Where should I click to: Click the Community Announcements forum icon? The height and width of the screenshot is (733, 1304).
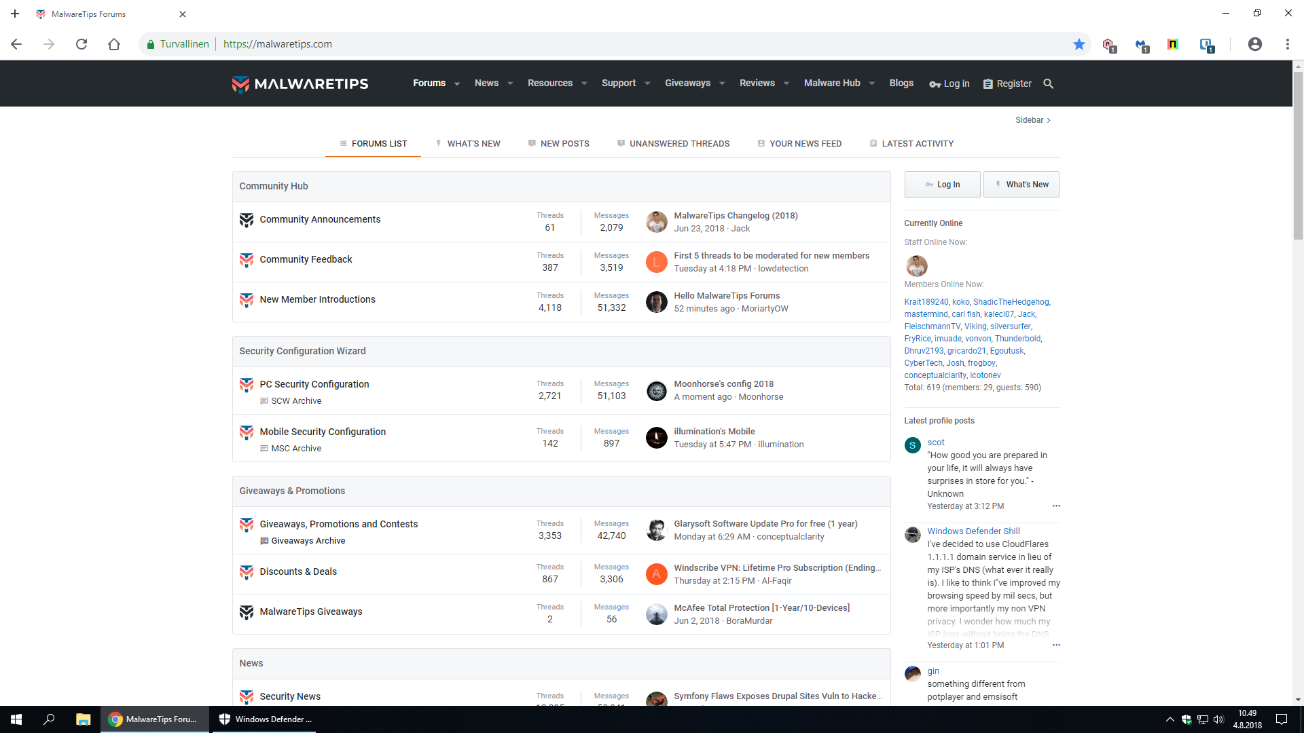click(x=247, y=220)
